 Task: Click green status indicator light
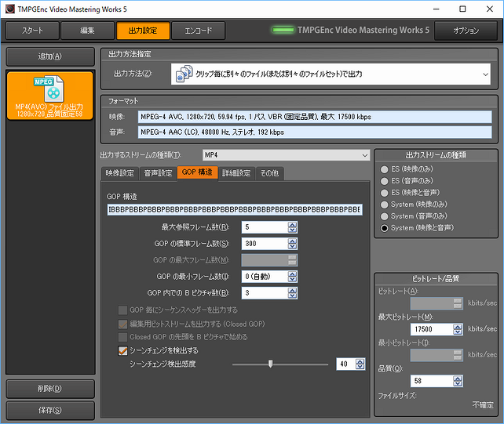coord(283,30)
